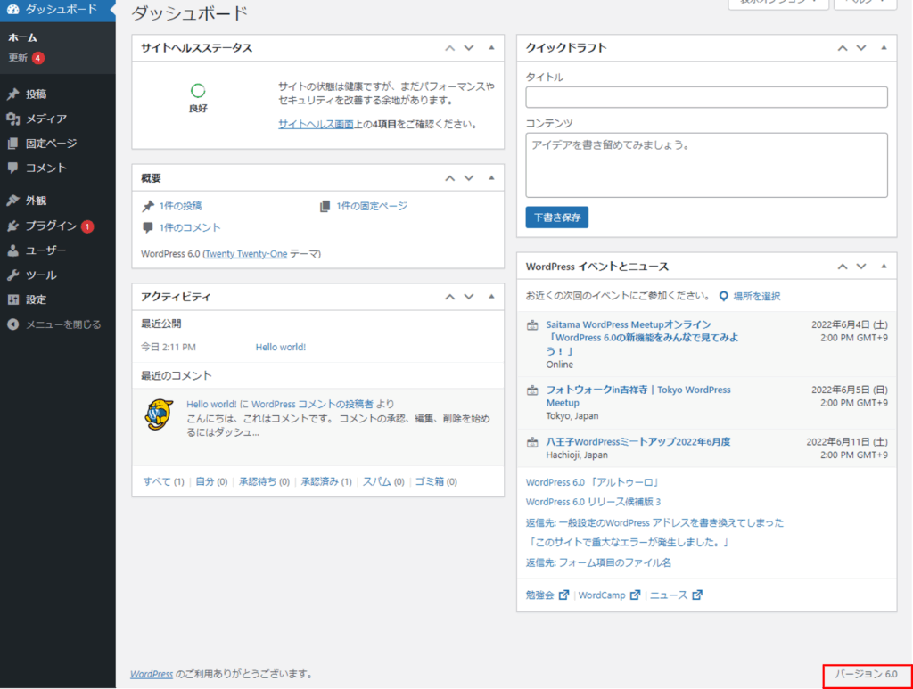The width and height of the screenshot is (913, 689).
Task: Click the WordPress footer link
Action: tap(152, 674)
